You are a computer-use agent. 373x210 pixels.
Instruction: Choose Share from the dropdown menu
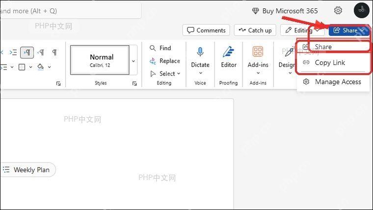[x=333, y=47]
